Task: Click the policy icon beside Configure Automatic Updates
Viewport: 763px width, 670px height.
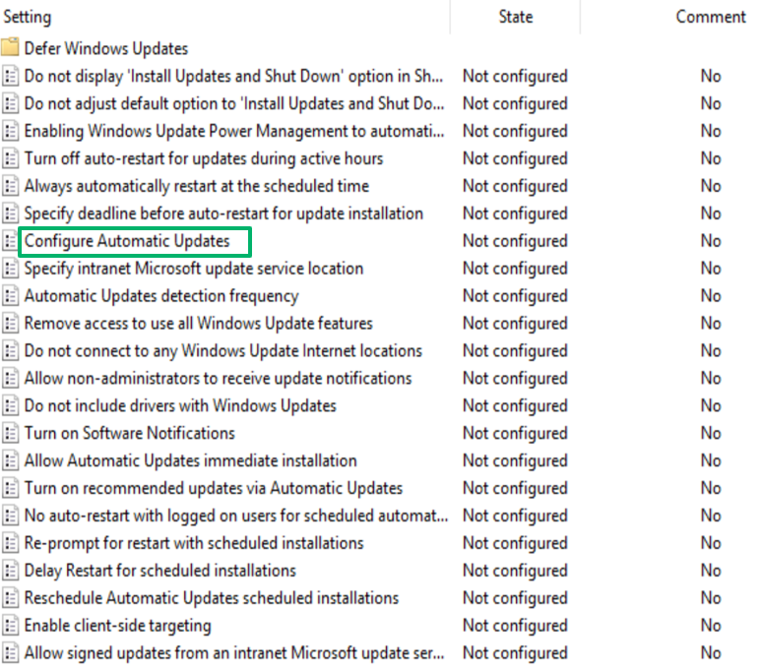Action: click(x=10, y=241)
